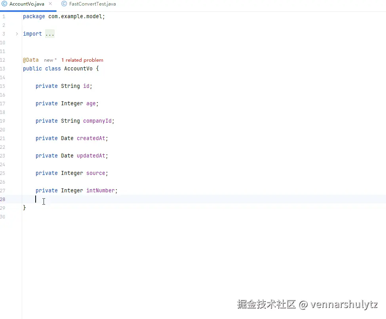This screenshot has width=386, height=319.
Task: Click the updatedAt field name
Action: [x=92, y=156]
